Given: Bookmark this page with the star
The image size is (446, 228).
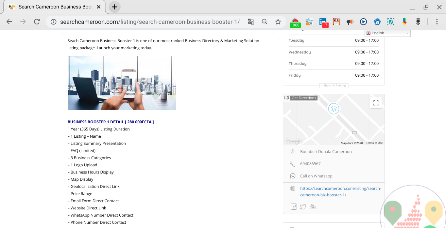Looking at the screenshot, I should click(x=278, y=22).
